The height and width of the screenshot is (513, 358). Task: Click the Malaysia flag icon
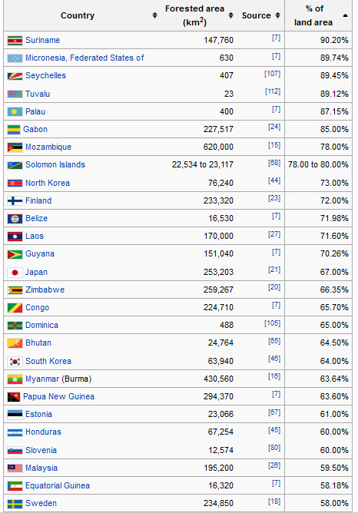[x=15, y=468]
